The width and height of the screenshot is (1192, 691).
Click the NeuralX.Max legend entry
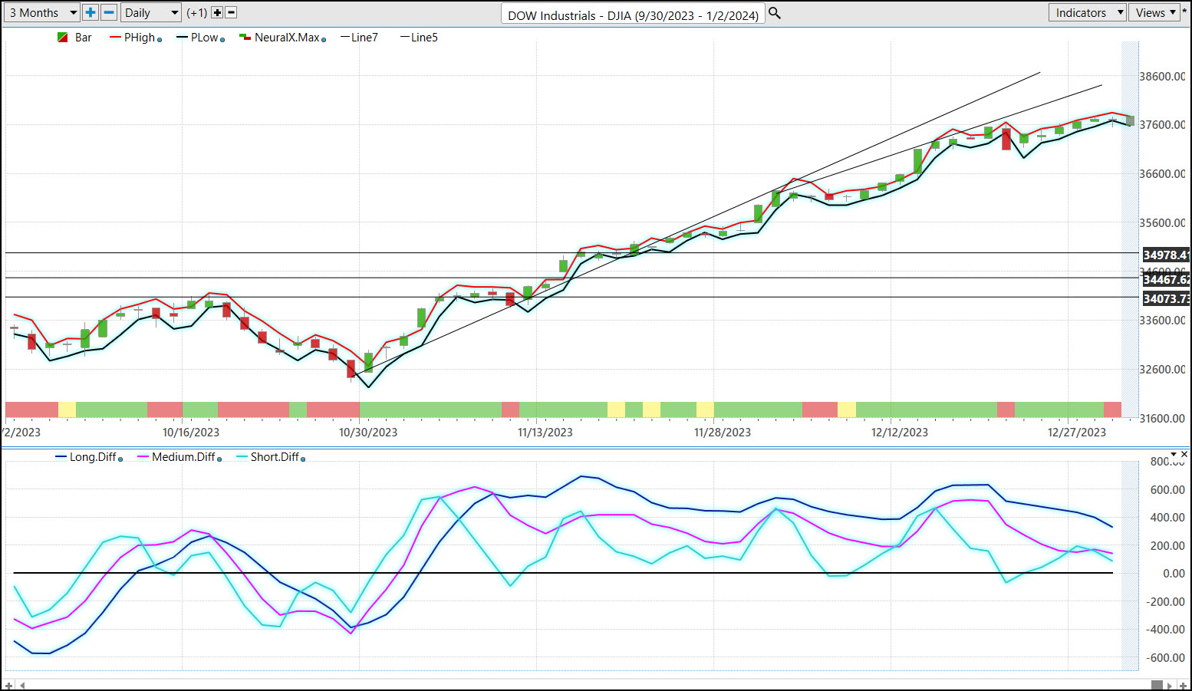click(x=280, y=38)
